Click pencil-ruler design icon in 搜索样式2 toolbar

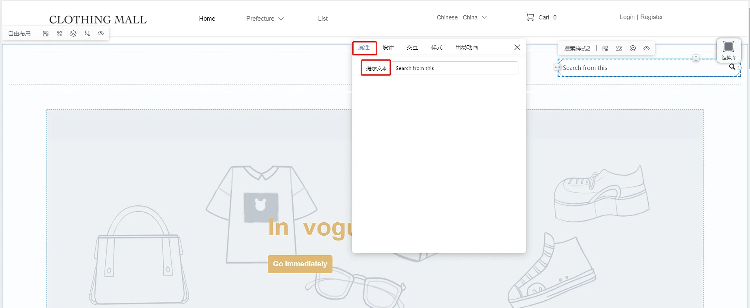tap(619, 49)
